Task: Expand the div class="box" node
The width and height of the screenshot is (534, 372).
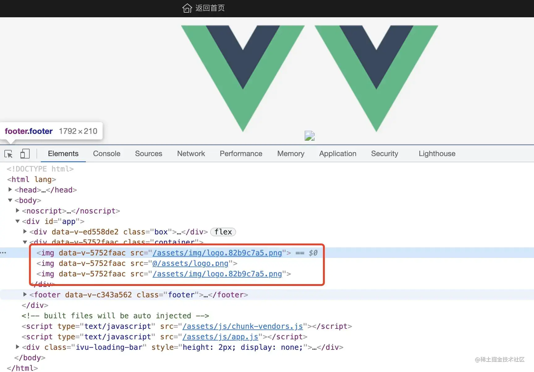Action: point(25,231)
